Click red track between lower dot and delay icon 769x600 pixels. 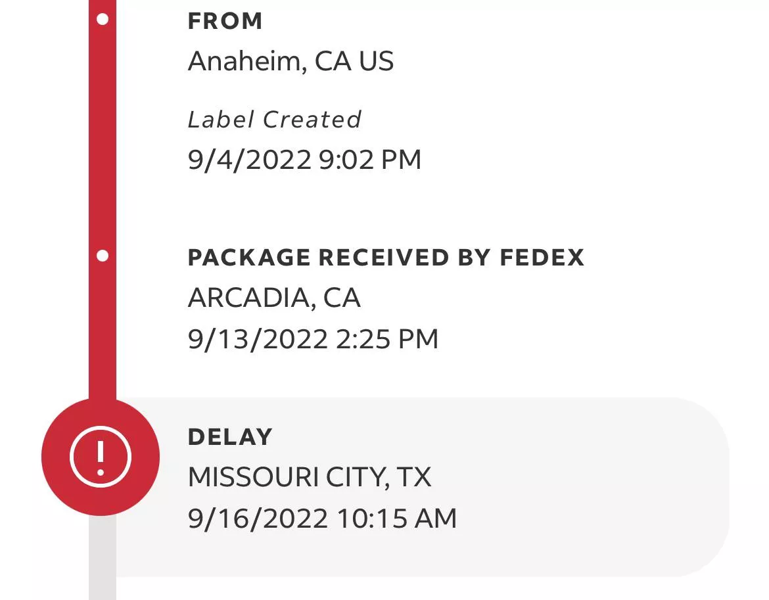coord(103,329)
